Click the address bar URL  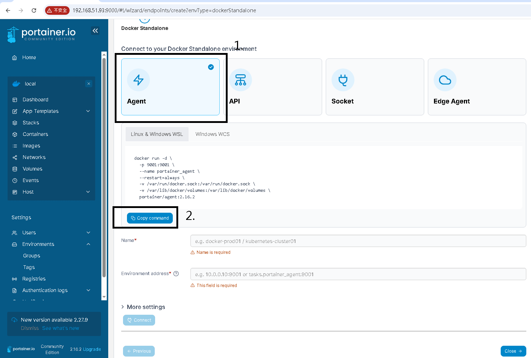164,10
